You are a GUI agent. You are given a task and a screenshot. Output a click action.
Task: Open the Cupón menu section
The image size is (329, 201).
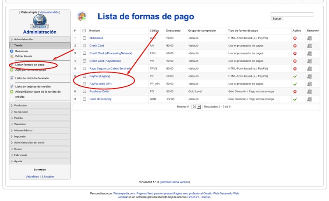(39, 149)
